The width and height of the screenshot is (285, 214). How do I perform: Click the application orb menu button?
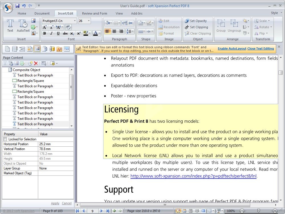[x=8, y=7]
